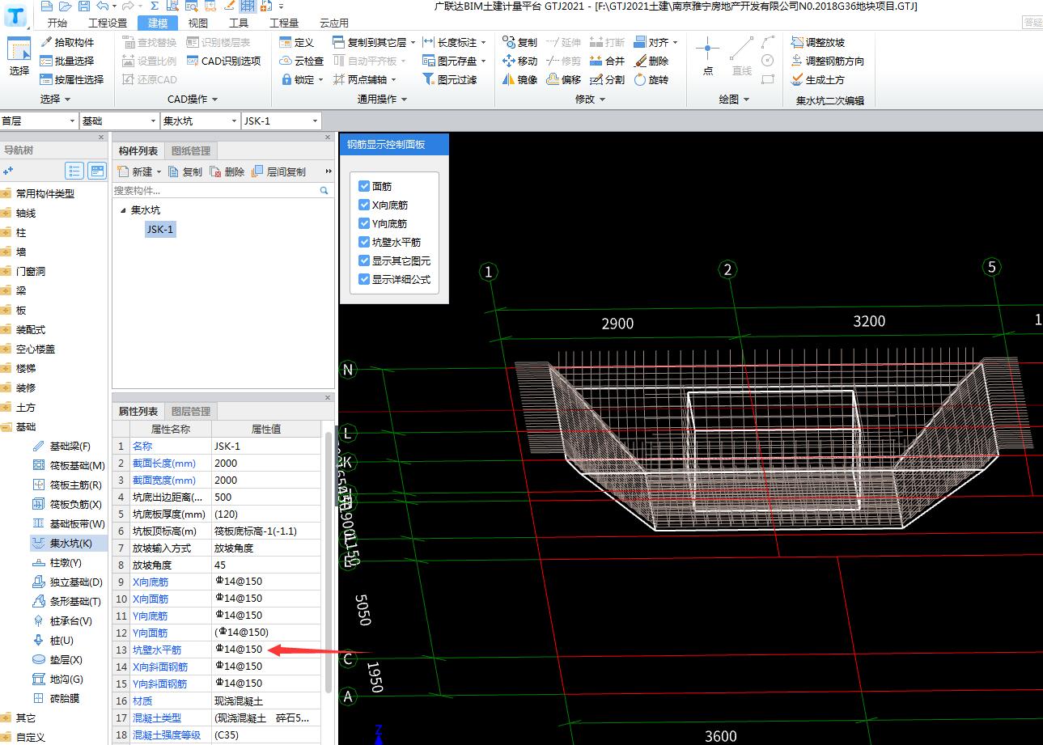Toggle the X向底筋 checkbox
Viewport: 1043px width, 745px height.
(364, 205)
